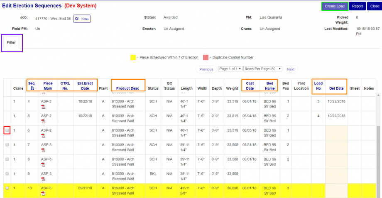Check the checkbox for sequence 7 row

click(7, 145)
